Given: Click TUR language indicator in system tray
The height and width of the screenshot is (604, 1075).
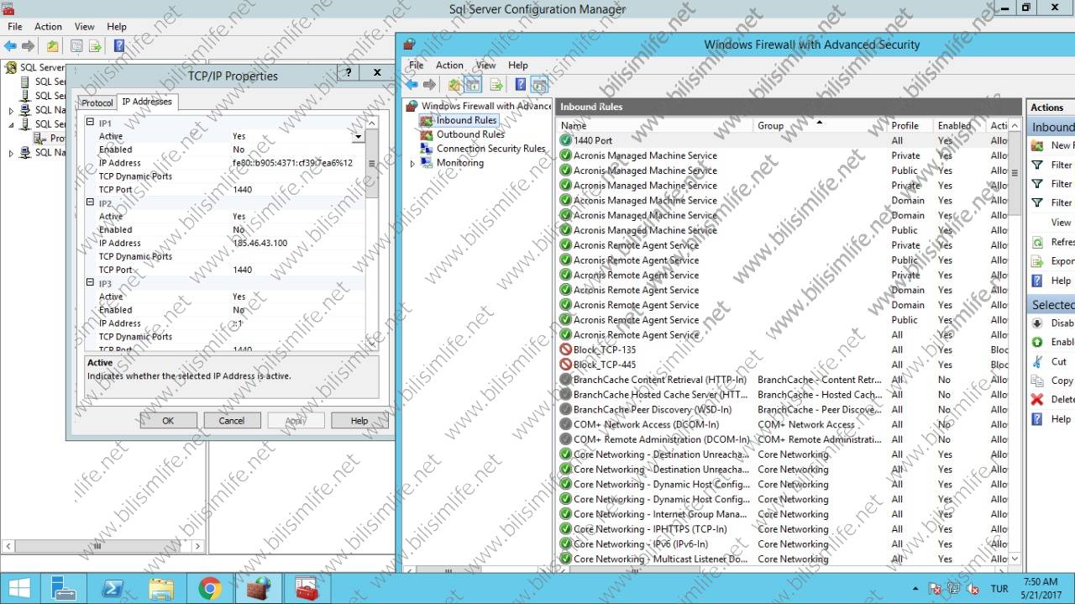Looking at the screenshot, I should [999, 588].
